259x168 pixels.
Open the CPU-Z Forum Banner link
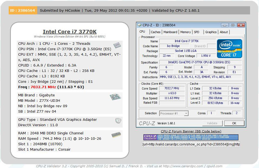[191, 131]
